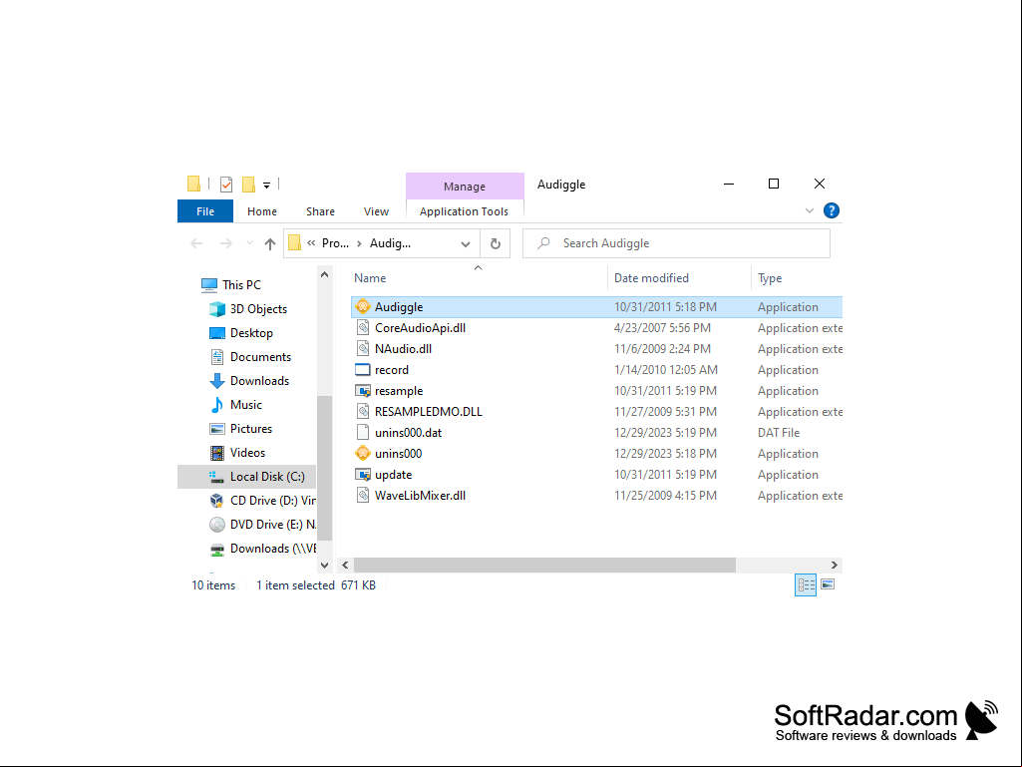Click the horizontal scrollbar left arrow
Viewport: 1022px width, 767px height.
345,565
